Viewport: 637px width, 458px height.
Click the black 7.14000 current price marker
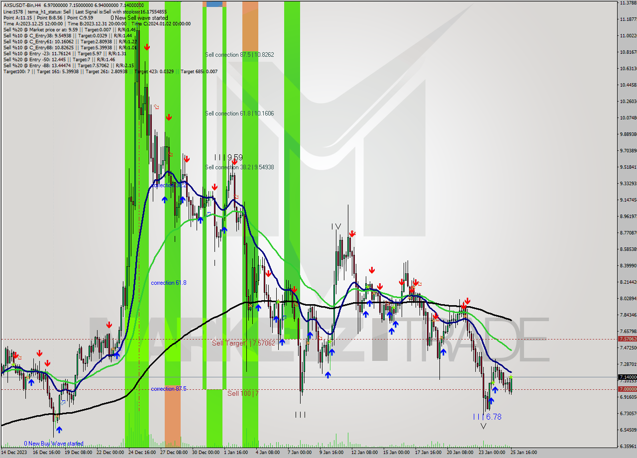point(627,377)
